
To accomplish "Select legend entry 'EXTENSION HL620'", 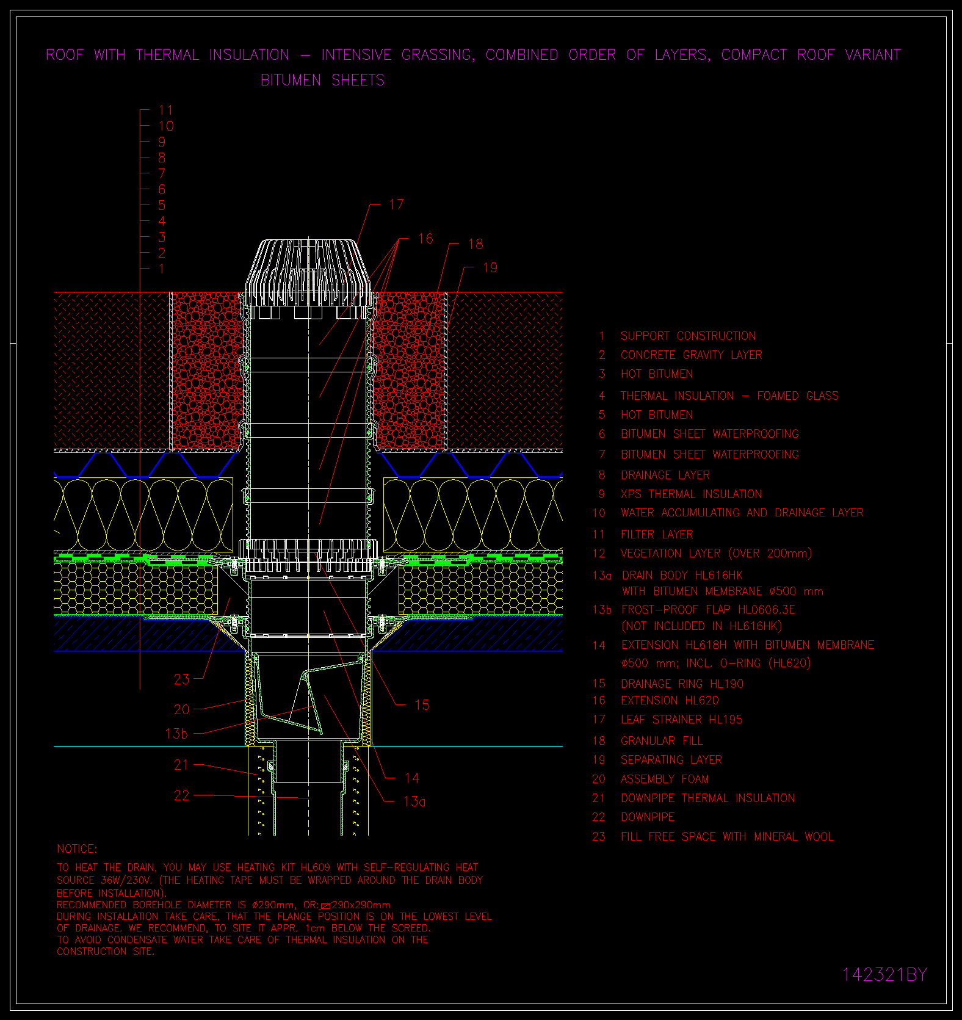I will pos(670,701).
